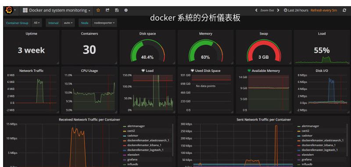Screen dimensions: 351x167
Task: Star this dashboard as favorite
Action: pyautogui.click(x=98, y=10)
